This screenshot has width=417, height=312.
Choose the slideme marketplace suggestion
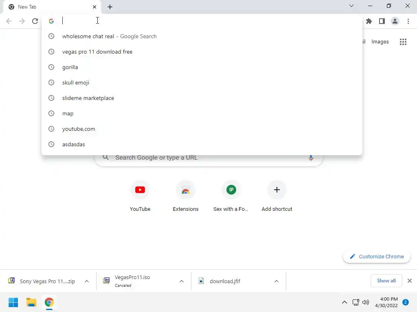tap(202, 98)
